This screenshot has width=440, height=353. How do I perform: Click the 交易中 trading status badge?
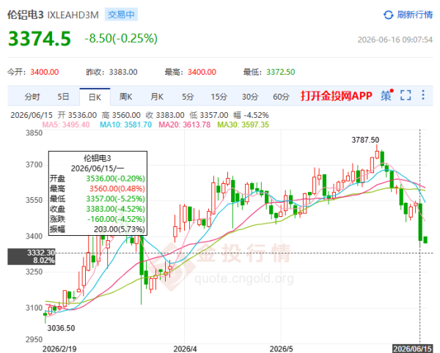(121, 15)
